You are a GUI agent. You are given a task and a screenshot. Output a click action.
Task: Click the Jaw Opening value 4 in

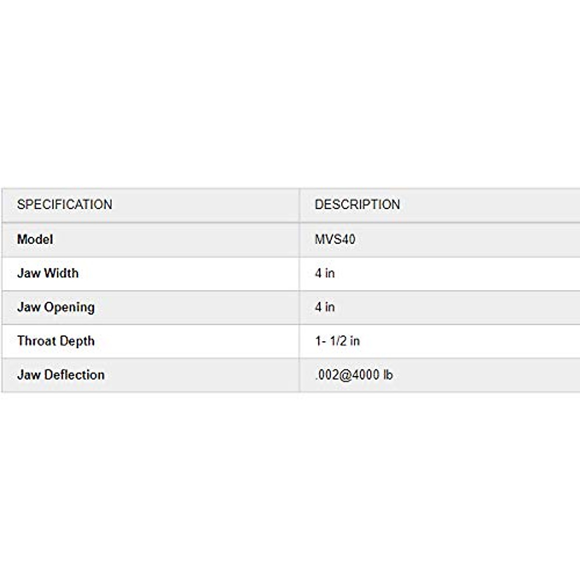(x=325, y=307)
